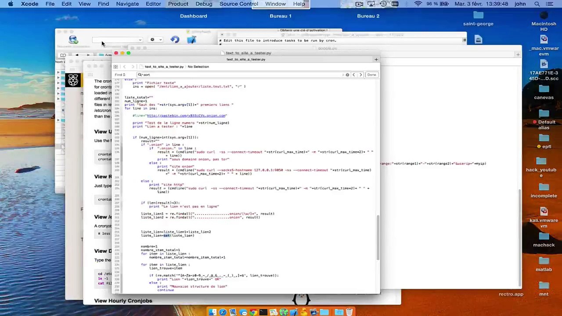Open Google Chrome from the Dock
Screen dimensions: 562x316
click(x=253, y=312)
